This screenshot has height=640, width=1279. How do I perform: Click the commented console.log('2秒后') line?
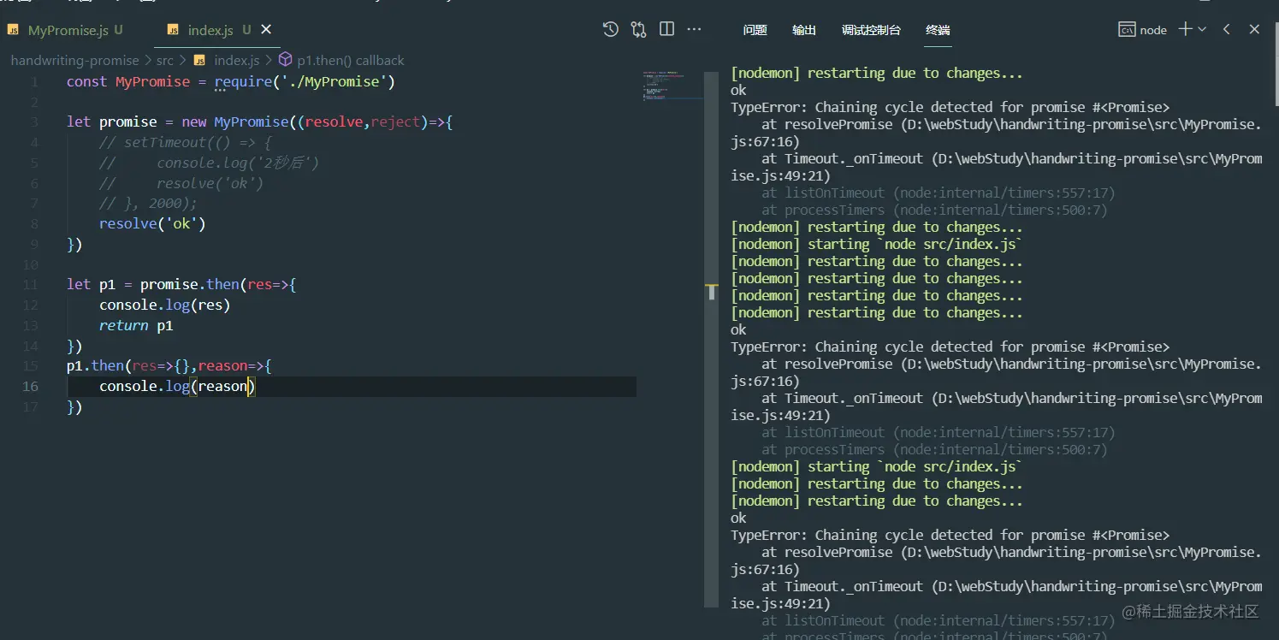(209, 163)
